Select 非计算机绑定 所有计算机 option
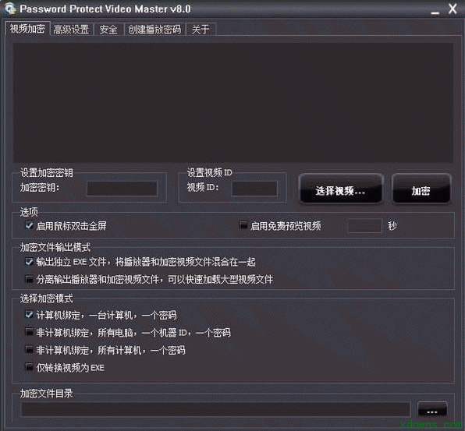The image size is (465, 431). tap(29, 350)
